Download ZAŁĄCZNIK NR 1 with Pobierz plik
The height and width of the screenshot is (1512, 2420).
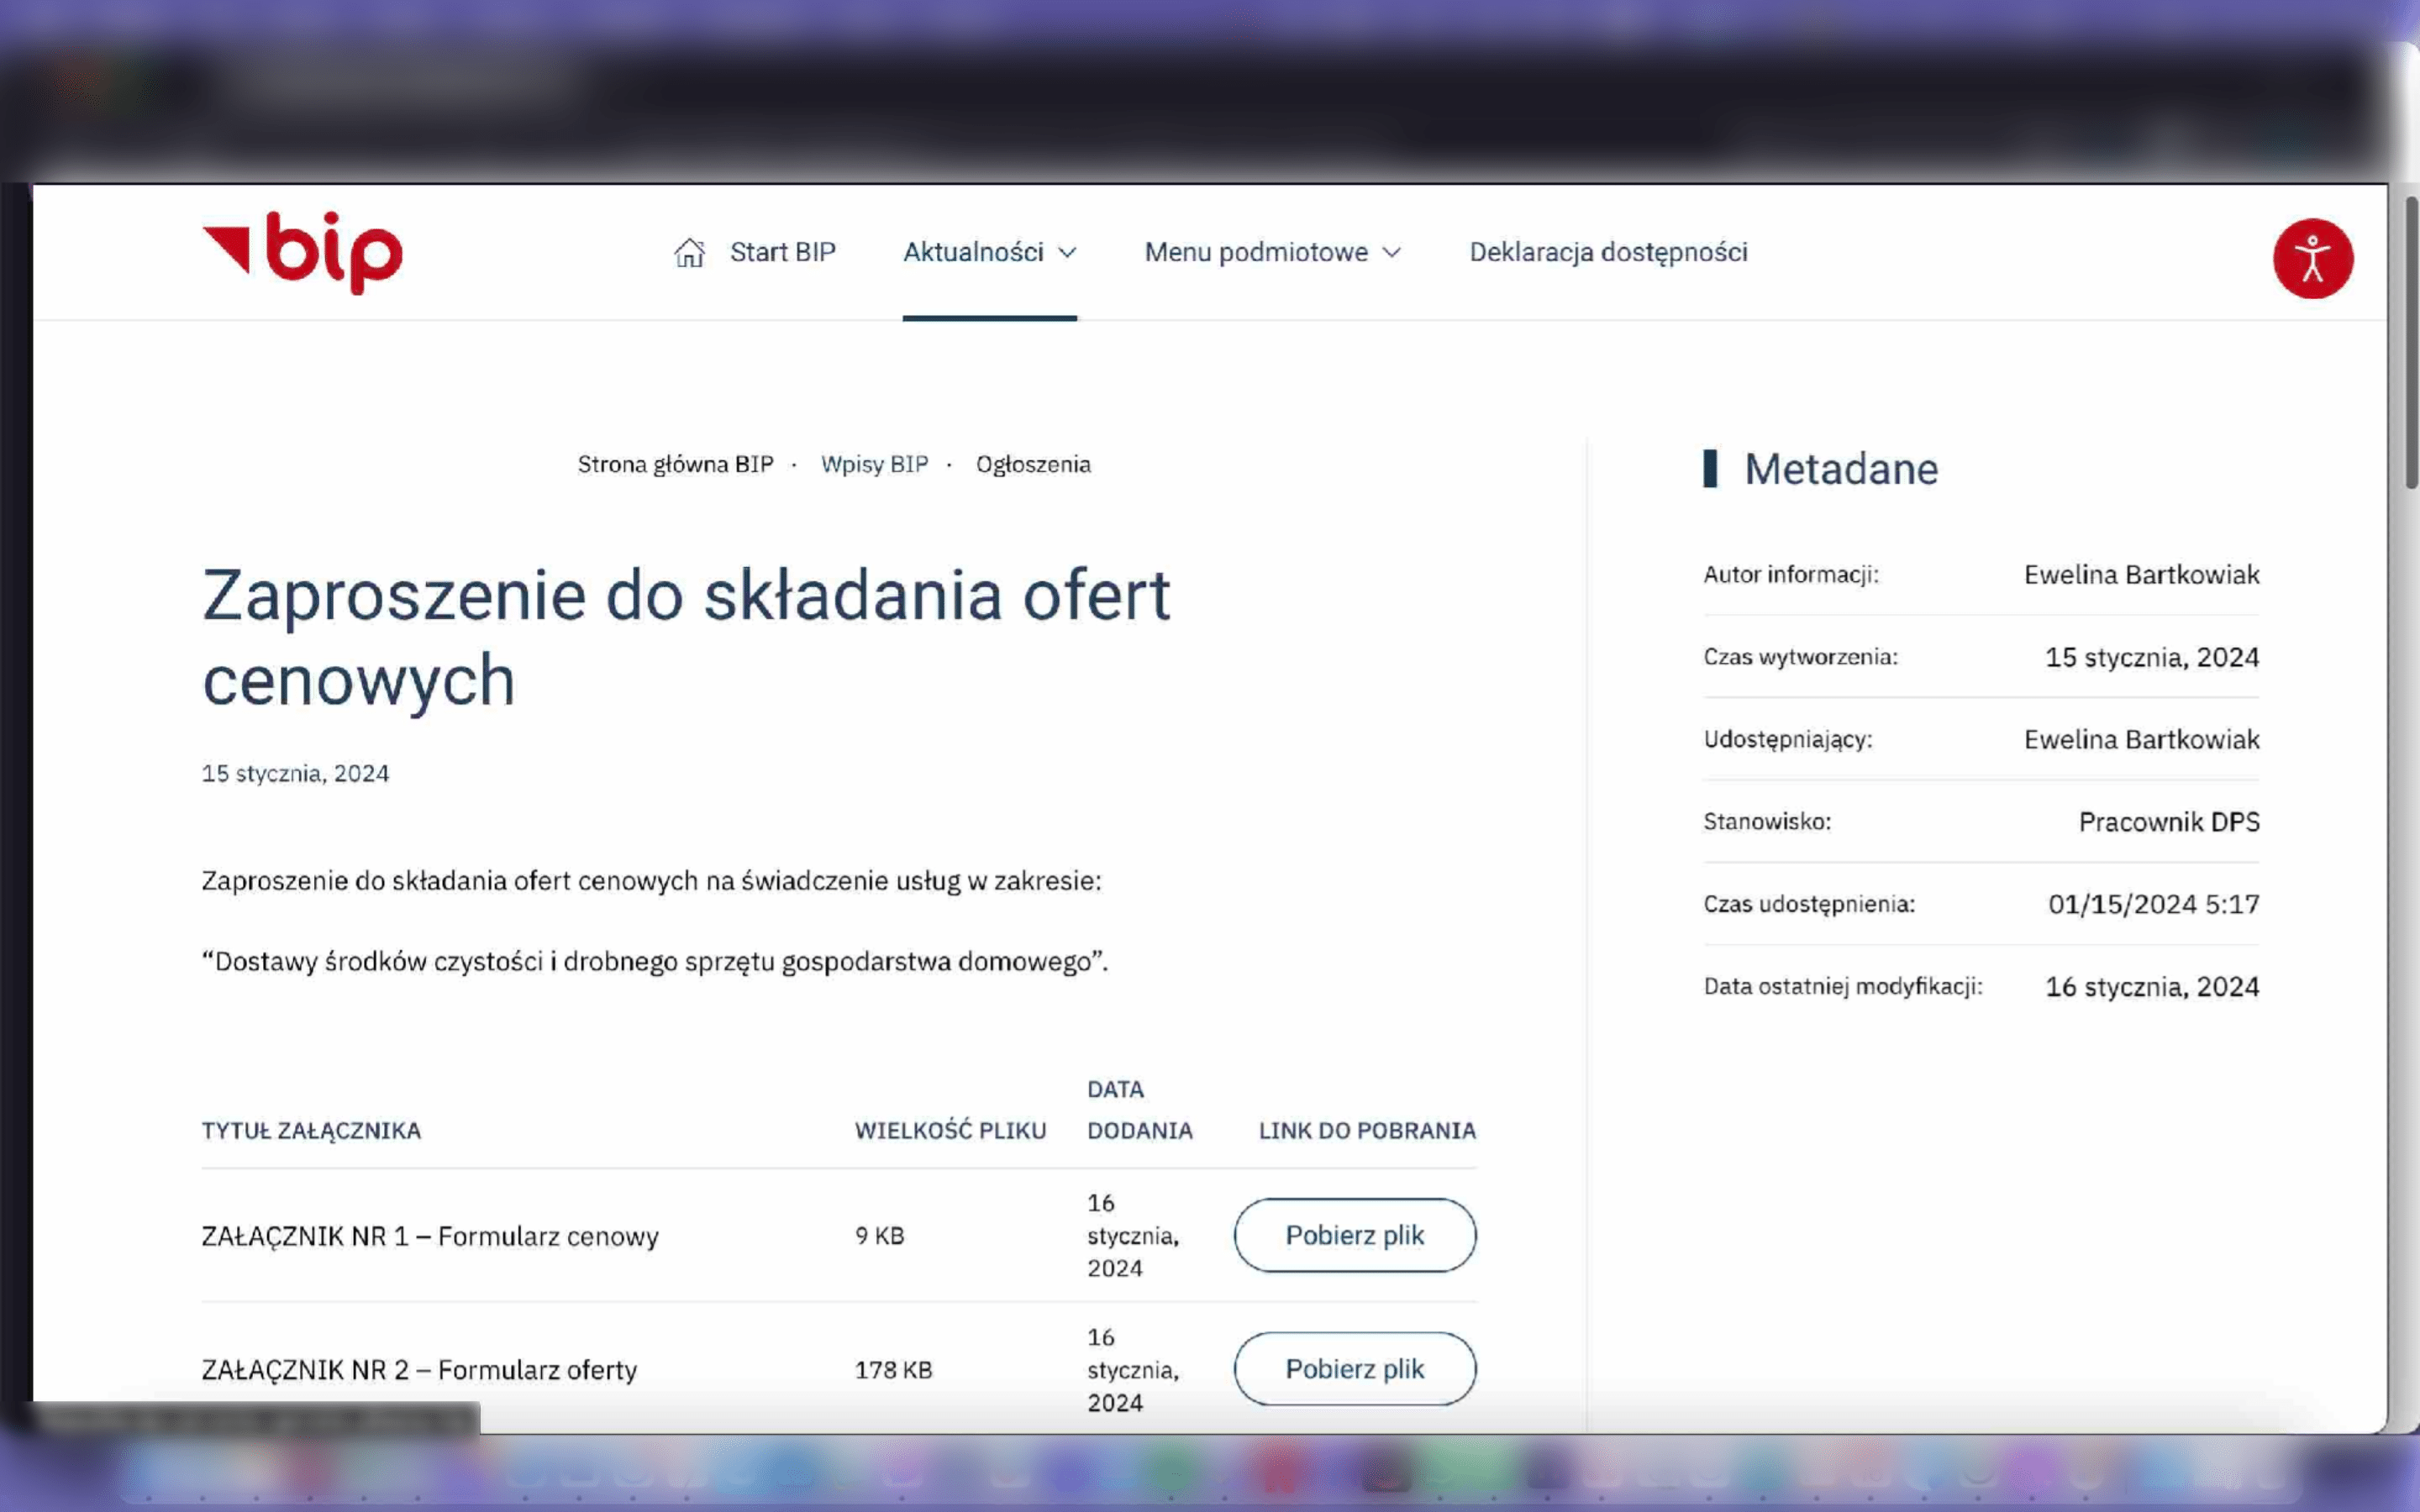(1354, 1235)
